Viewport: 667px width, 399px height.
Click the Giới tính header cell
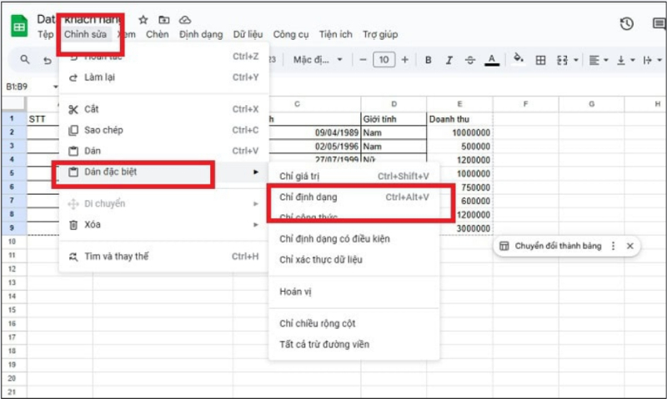point(394,119)
